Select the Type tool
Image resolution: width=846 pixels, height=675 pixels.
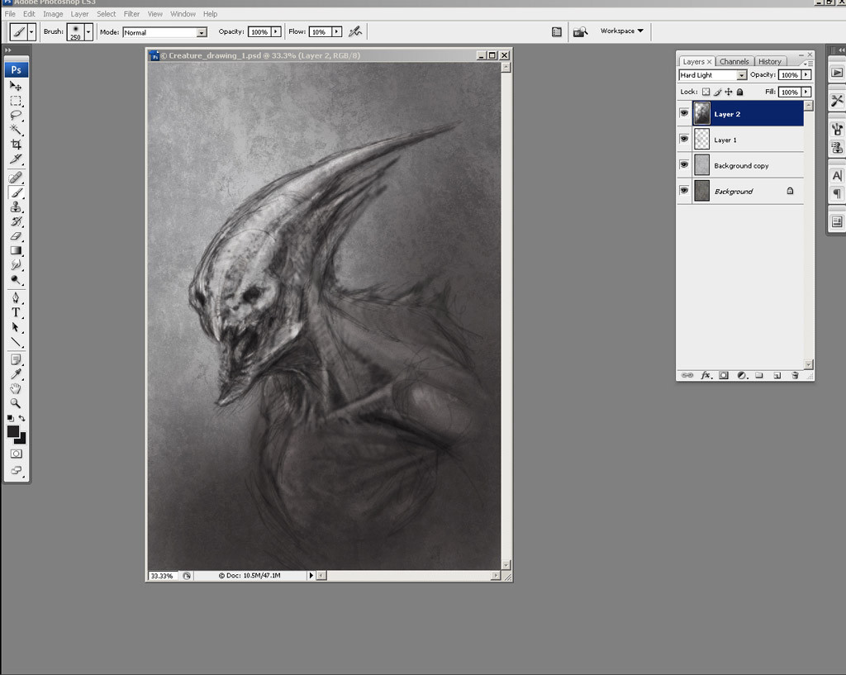tap(16, 311)
